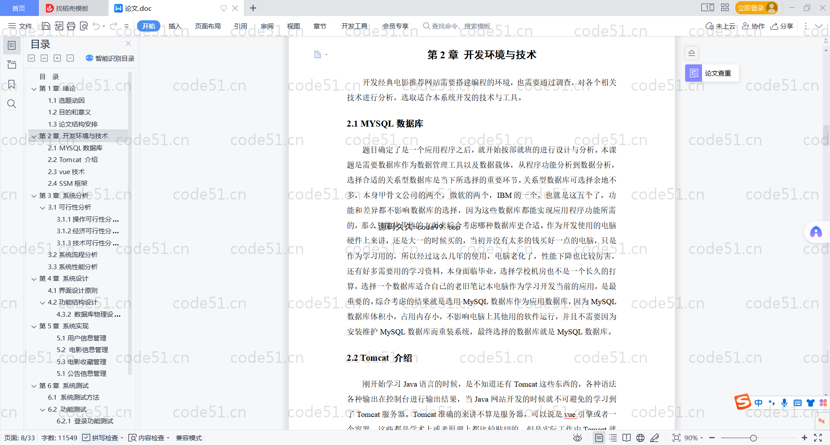Collapse the 第1章 绪论 tree node
830x445 pixels.
point(34,89)
